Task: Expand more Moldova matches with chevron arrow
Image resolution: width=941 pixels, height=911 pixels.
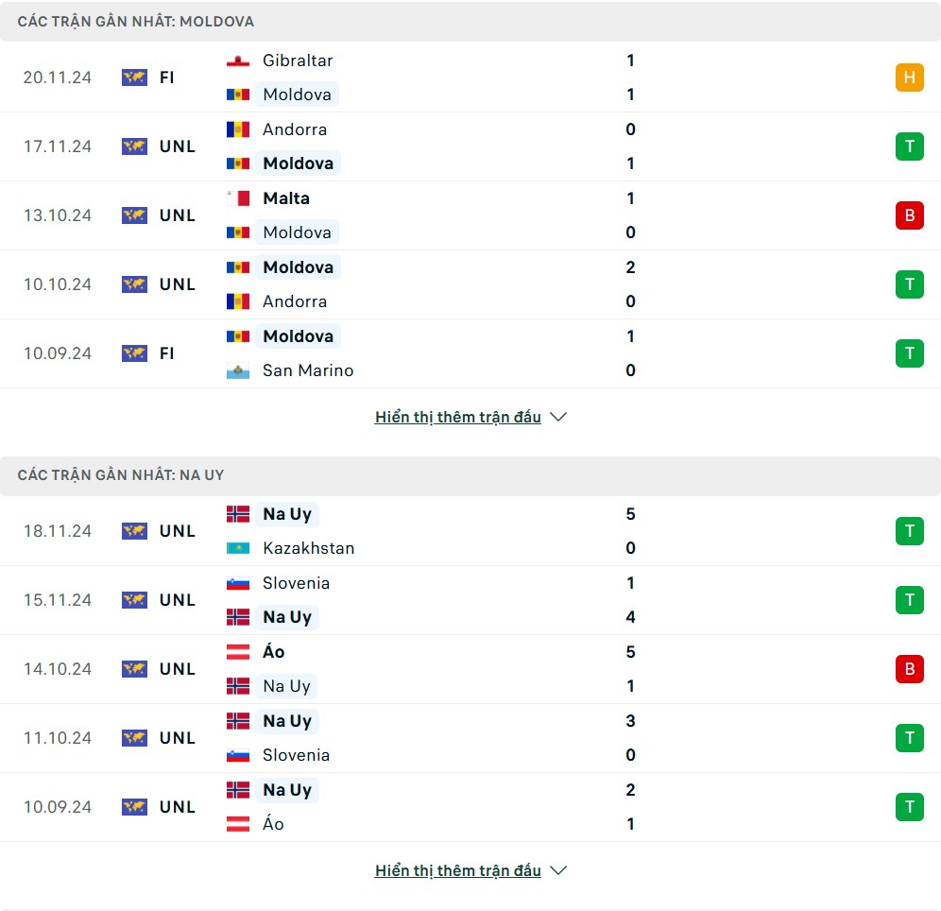Action: click(558, 417)
